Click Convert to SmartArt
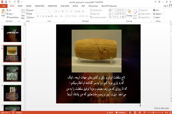Viewport: 172px width, 114px height. (98, 17)
